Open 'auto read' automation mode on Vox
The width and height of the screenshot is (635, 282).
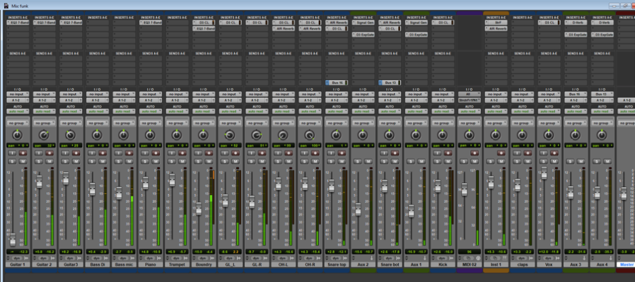[x=549, y=111]
